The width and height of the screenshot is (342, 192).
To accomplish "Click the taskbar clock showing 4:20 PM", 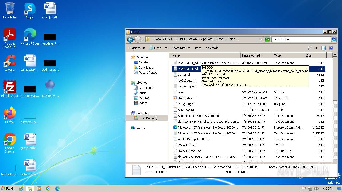I will click(x=328, y=189).
